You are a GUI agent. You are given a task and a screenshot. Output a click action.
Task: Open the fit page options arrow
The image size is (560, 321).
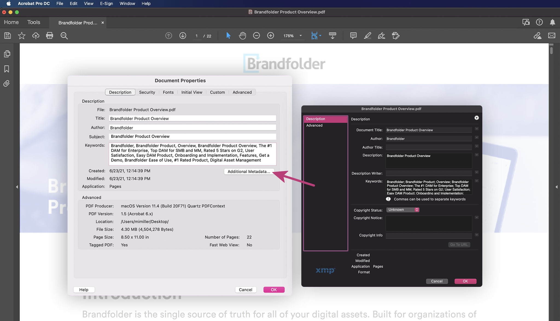320,35
